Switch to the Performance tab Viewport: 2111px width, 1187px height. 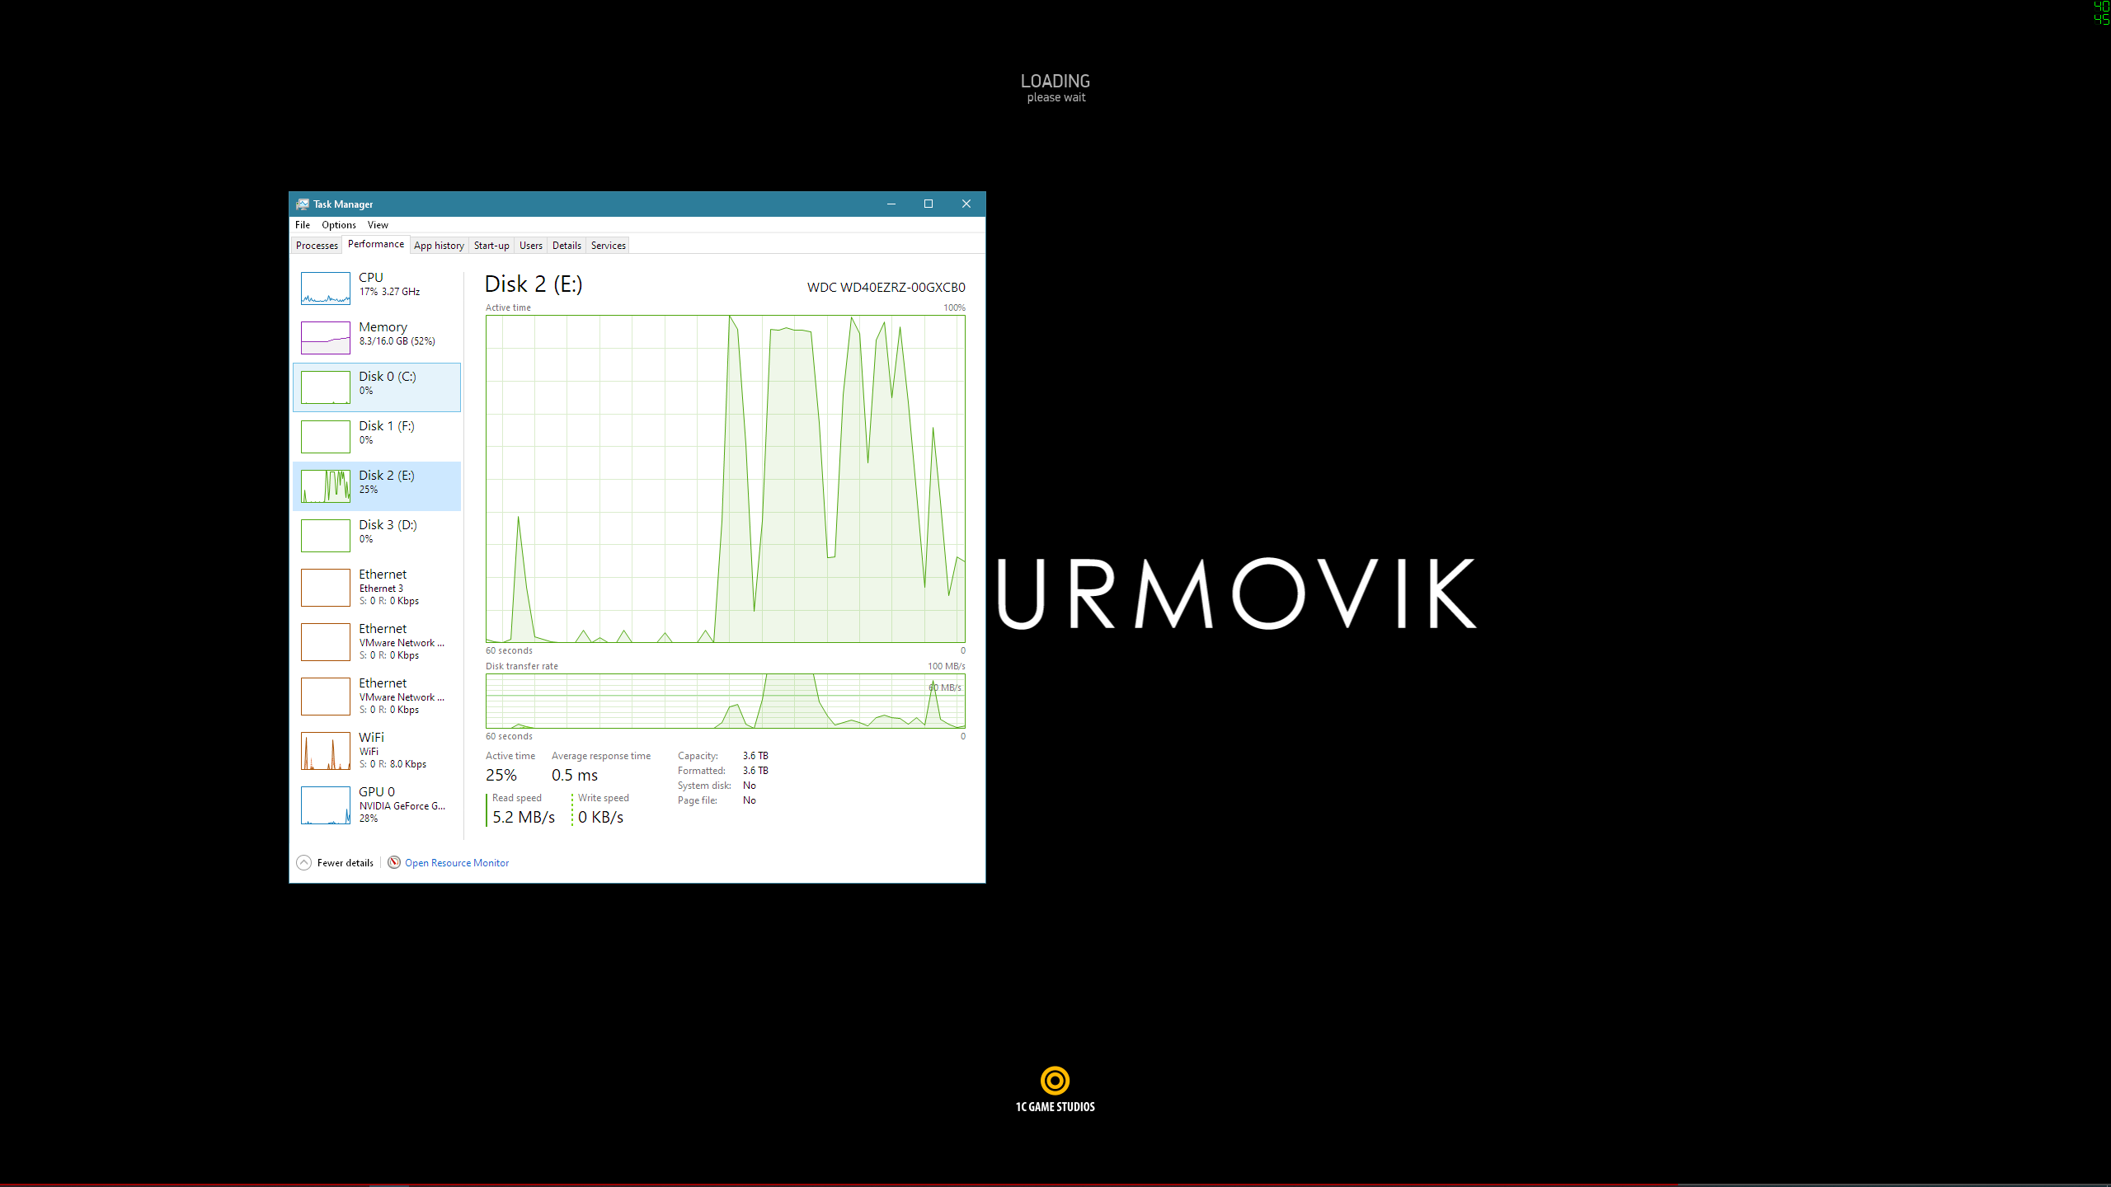pos(376,244)
